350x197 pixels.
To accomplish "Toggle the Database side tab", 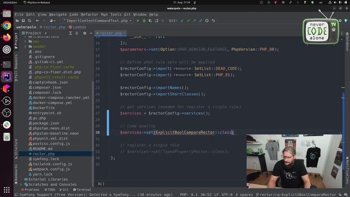I will 347,42.
